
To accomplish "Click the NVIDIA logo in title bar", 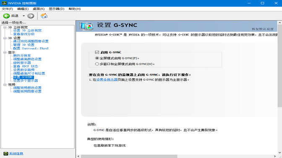I will coord(4,3).
